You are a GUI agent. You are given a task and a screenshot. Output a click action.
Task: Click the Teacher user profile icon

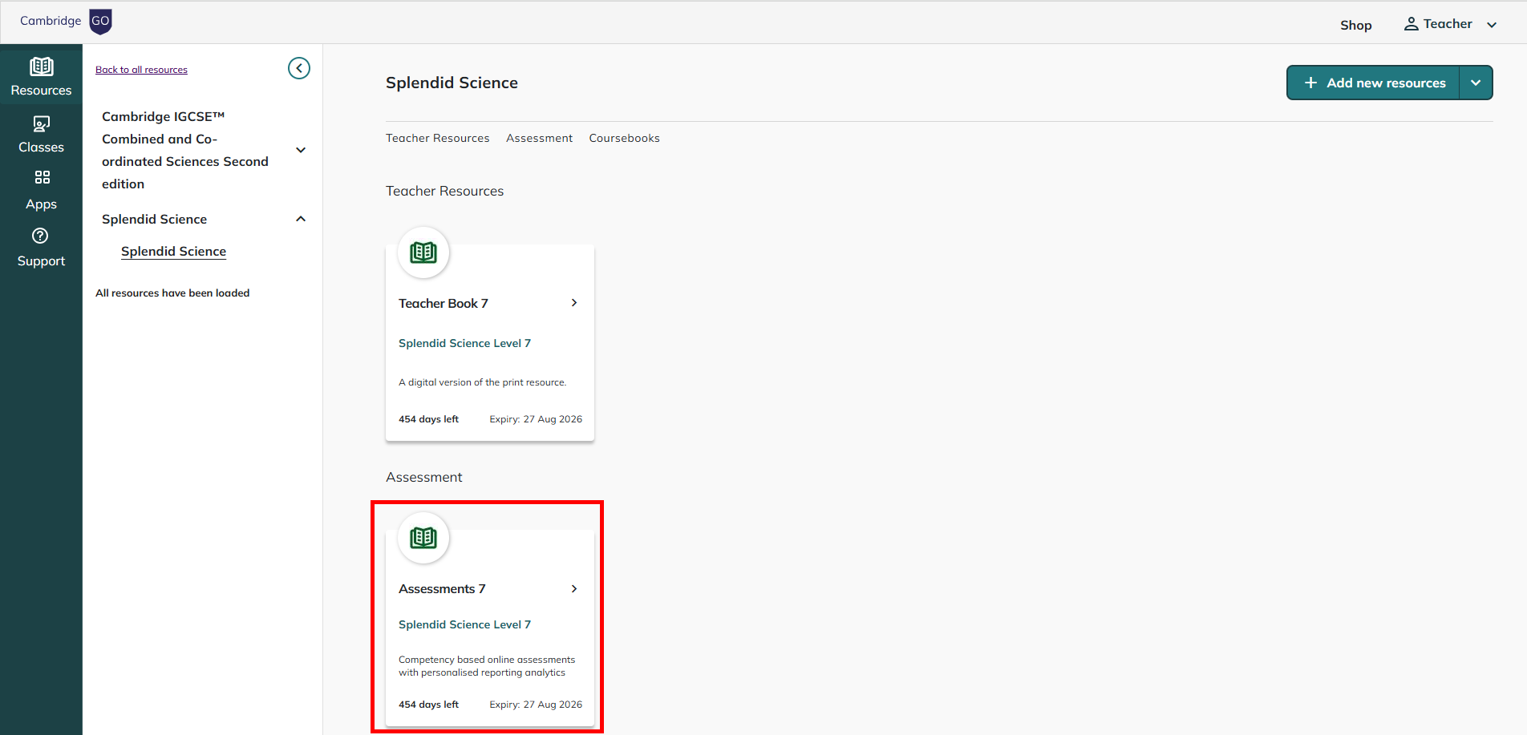click(x=1411, y=24)
